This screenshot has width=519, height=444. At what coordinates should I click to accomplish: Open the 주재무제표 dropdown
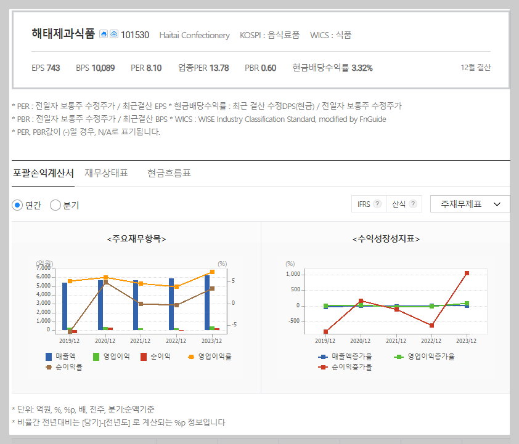click(x=470, y=204)
